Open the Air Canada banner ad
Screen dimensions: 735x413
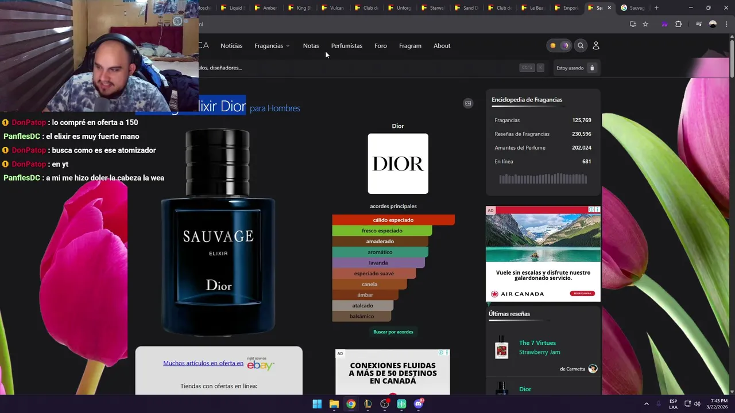click(543, 254)
